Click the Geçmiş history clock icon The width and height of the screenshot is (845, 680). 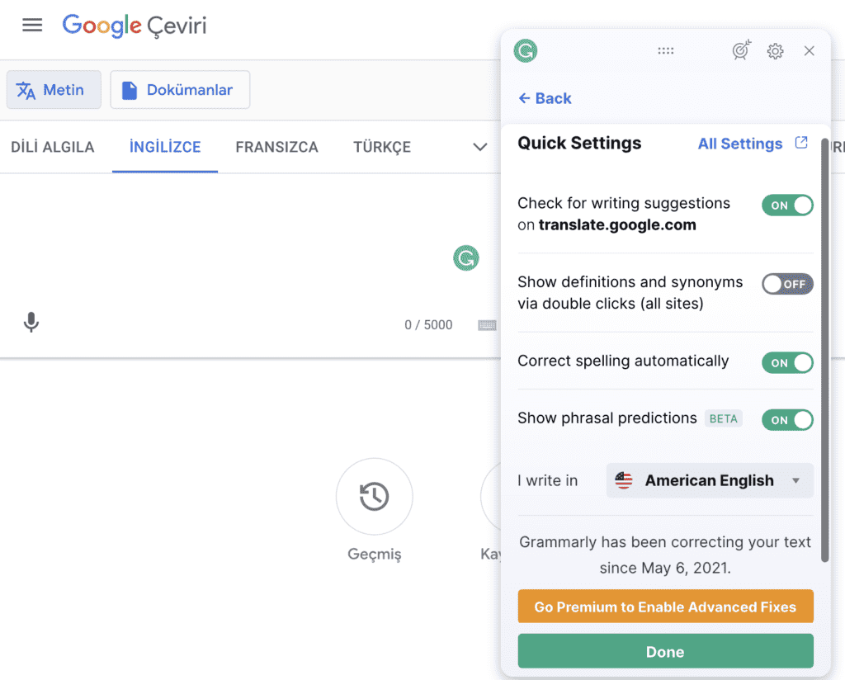(x=374, y=497)
